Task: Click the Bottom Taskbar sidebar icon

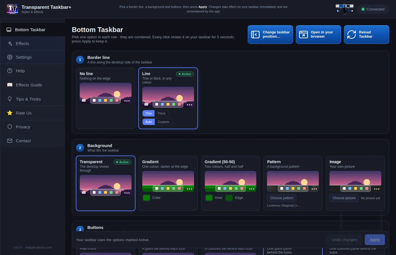Action: [9, 30]
